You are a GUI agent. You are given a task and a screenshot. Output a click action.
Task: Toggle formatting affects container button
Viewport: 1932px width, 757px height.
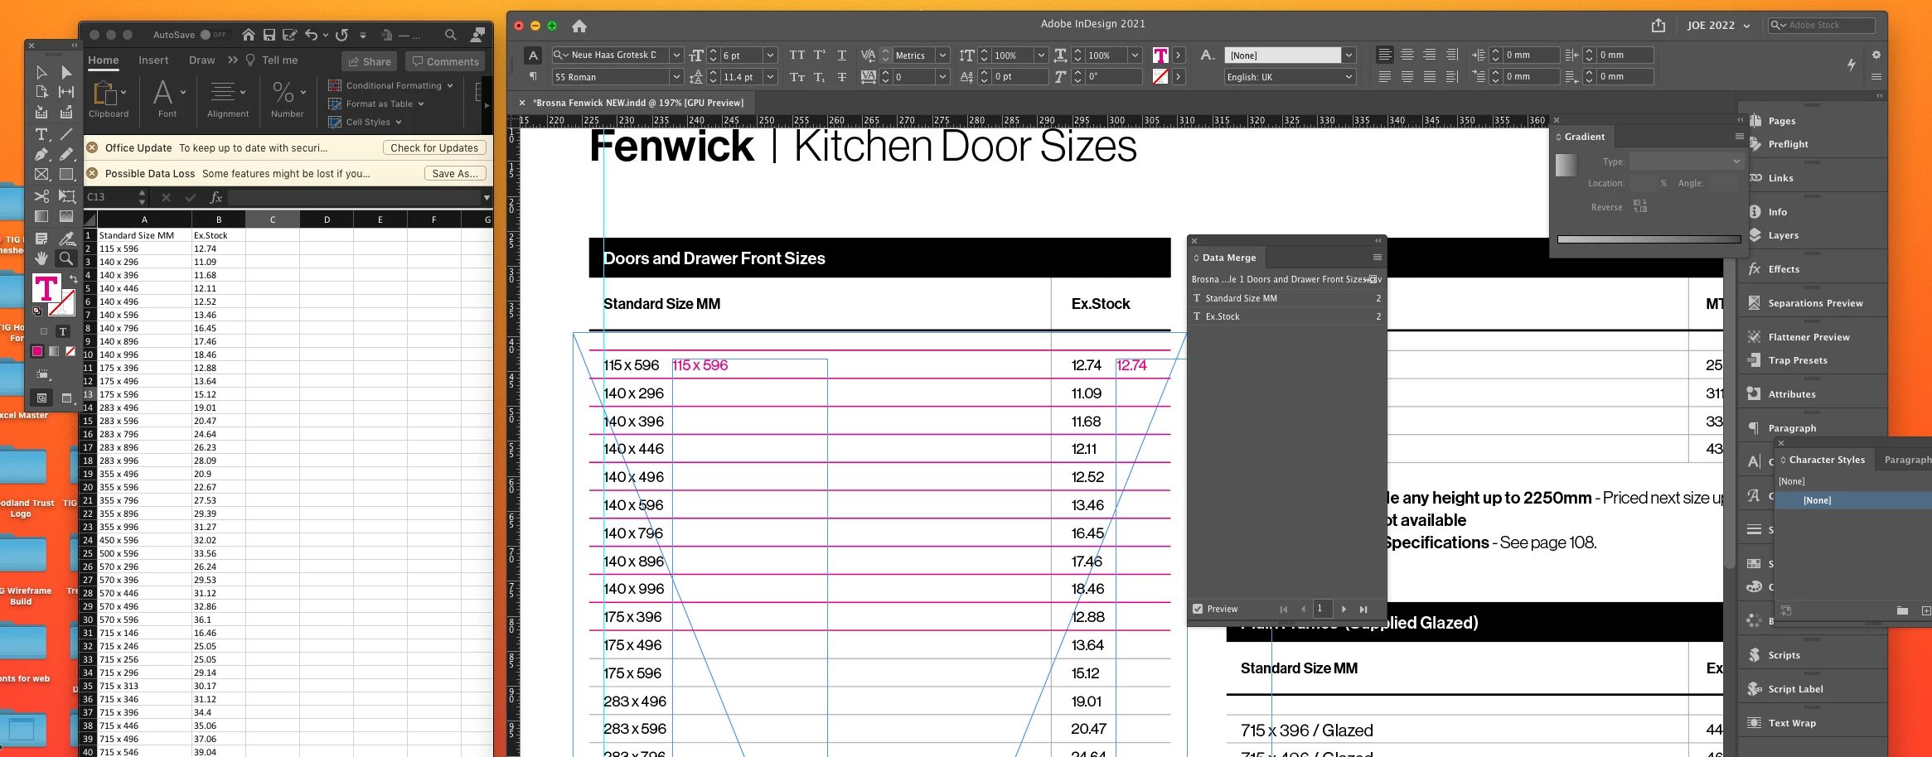point(45,331)
